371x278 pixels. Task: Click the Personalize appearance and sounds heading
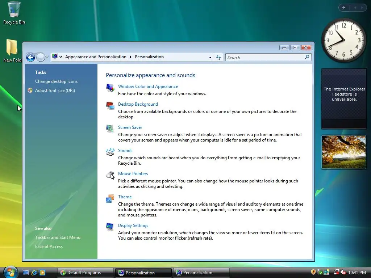(x=150, y=75)
